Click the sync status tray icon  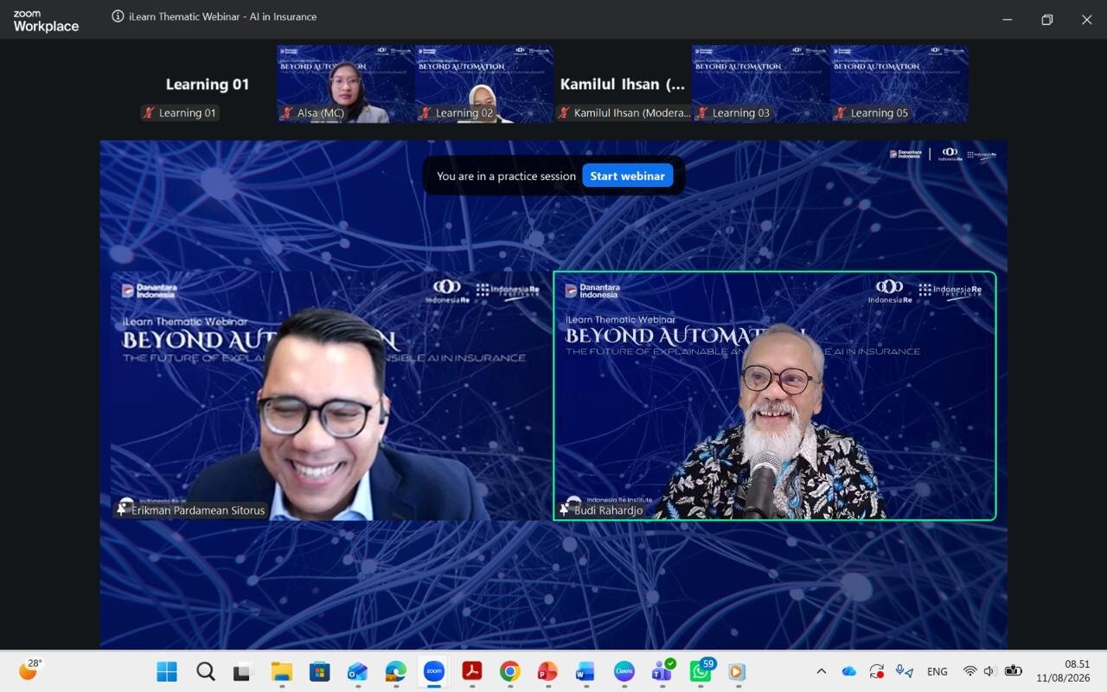[876, 671]
